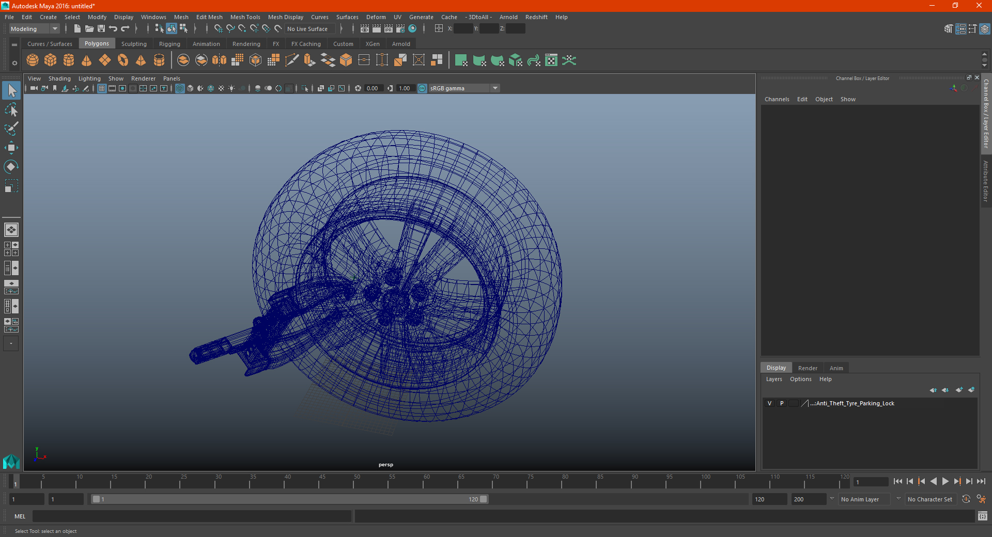Create a polygon torus from the shelf
This screenshot has height=537, width=992.
coord(123,60)
